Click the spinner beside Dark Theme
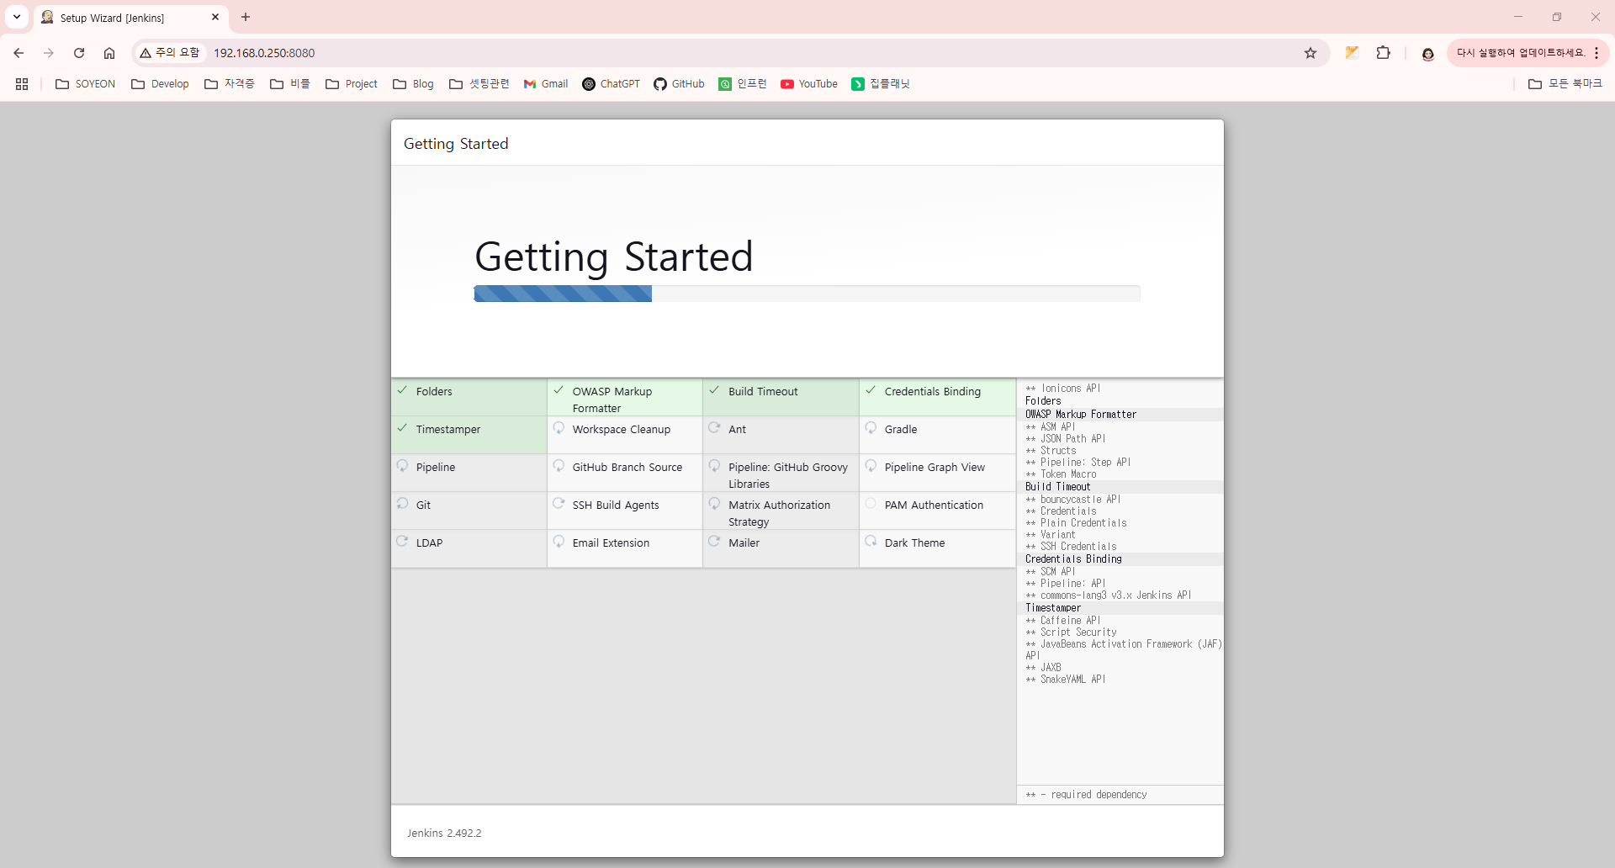The image size is (1615, 868). 871,542
